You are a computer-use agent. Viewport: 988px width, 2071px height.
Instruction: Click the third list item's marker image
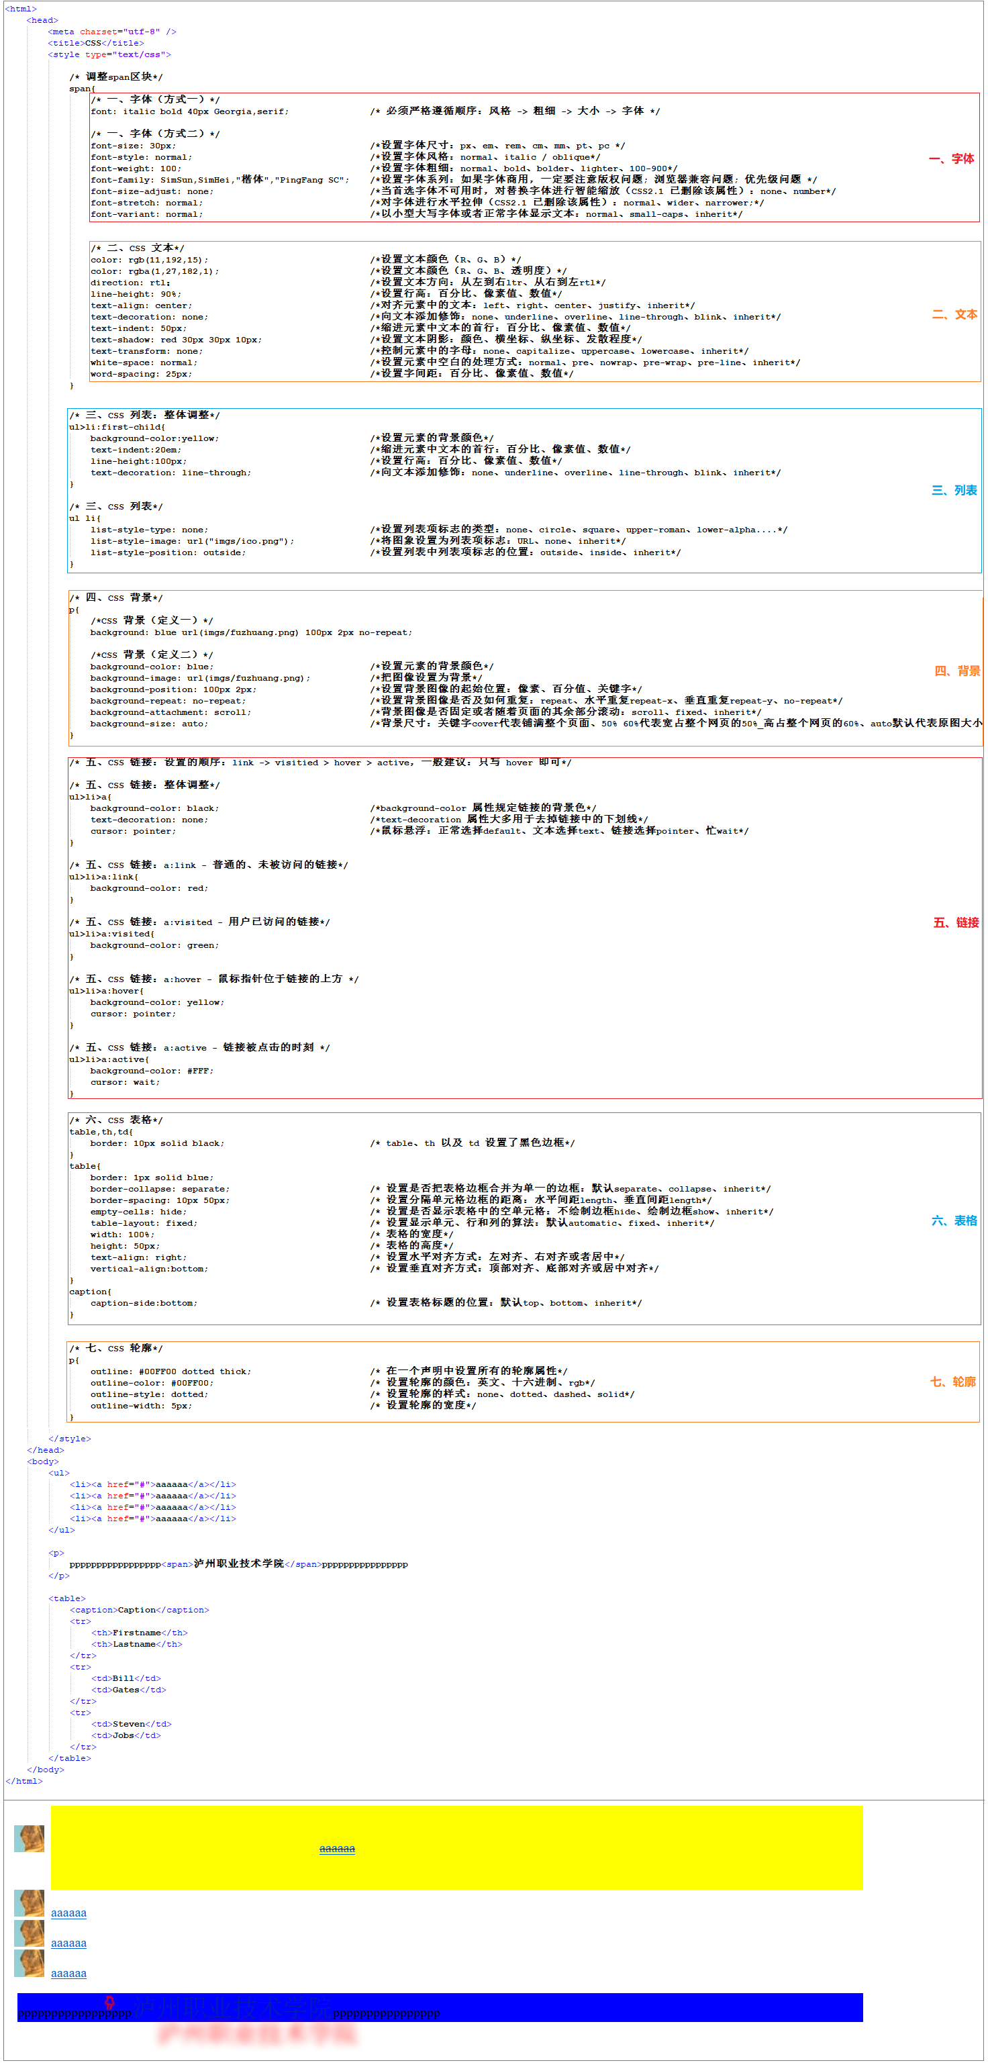click(29, 1933)
